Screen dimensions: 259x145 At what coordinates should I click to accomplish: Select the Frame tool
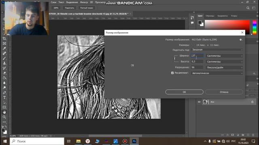click(x=4, y=43)
